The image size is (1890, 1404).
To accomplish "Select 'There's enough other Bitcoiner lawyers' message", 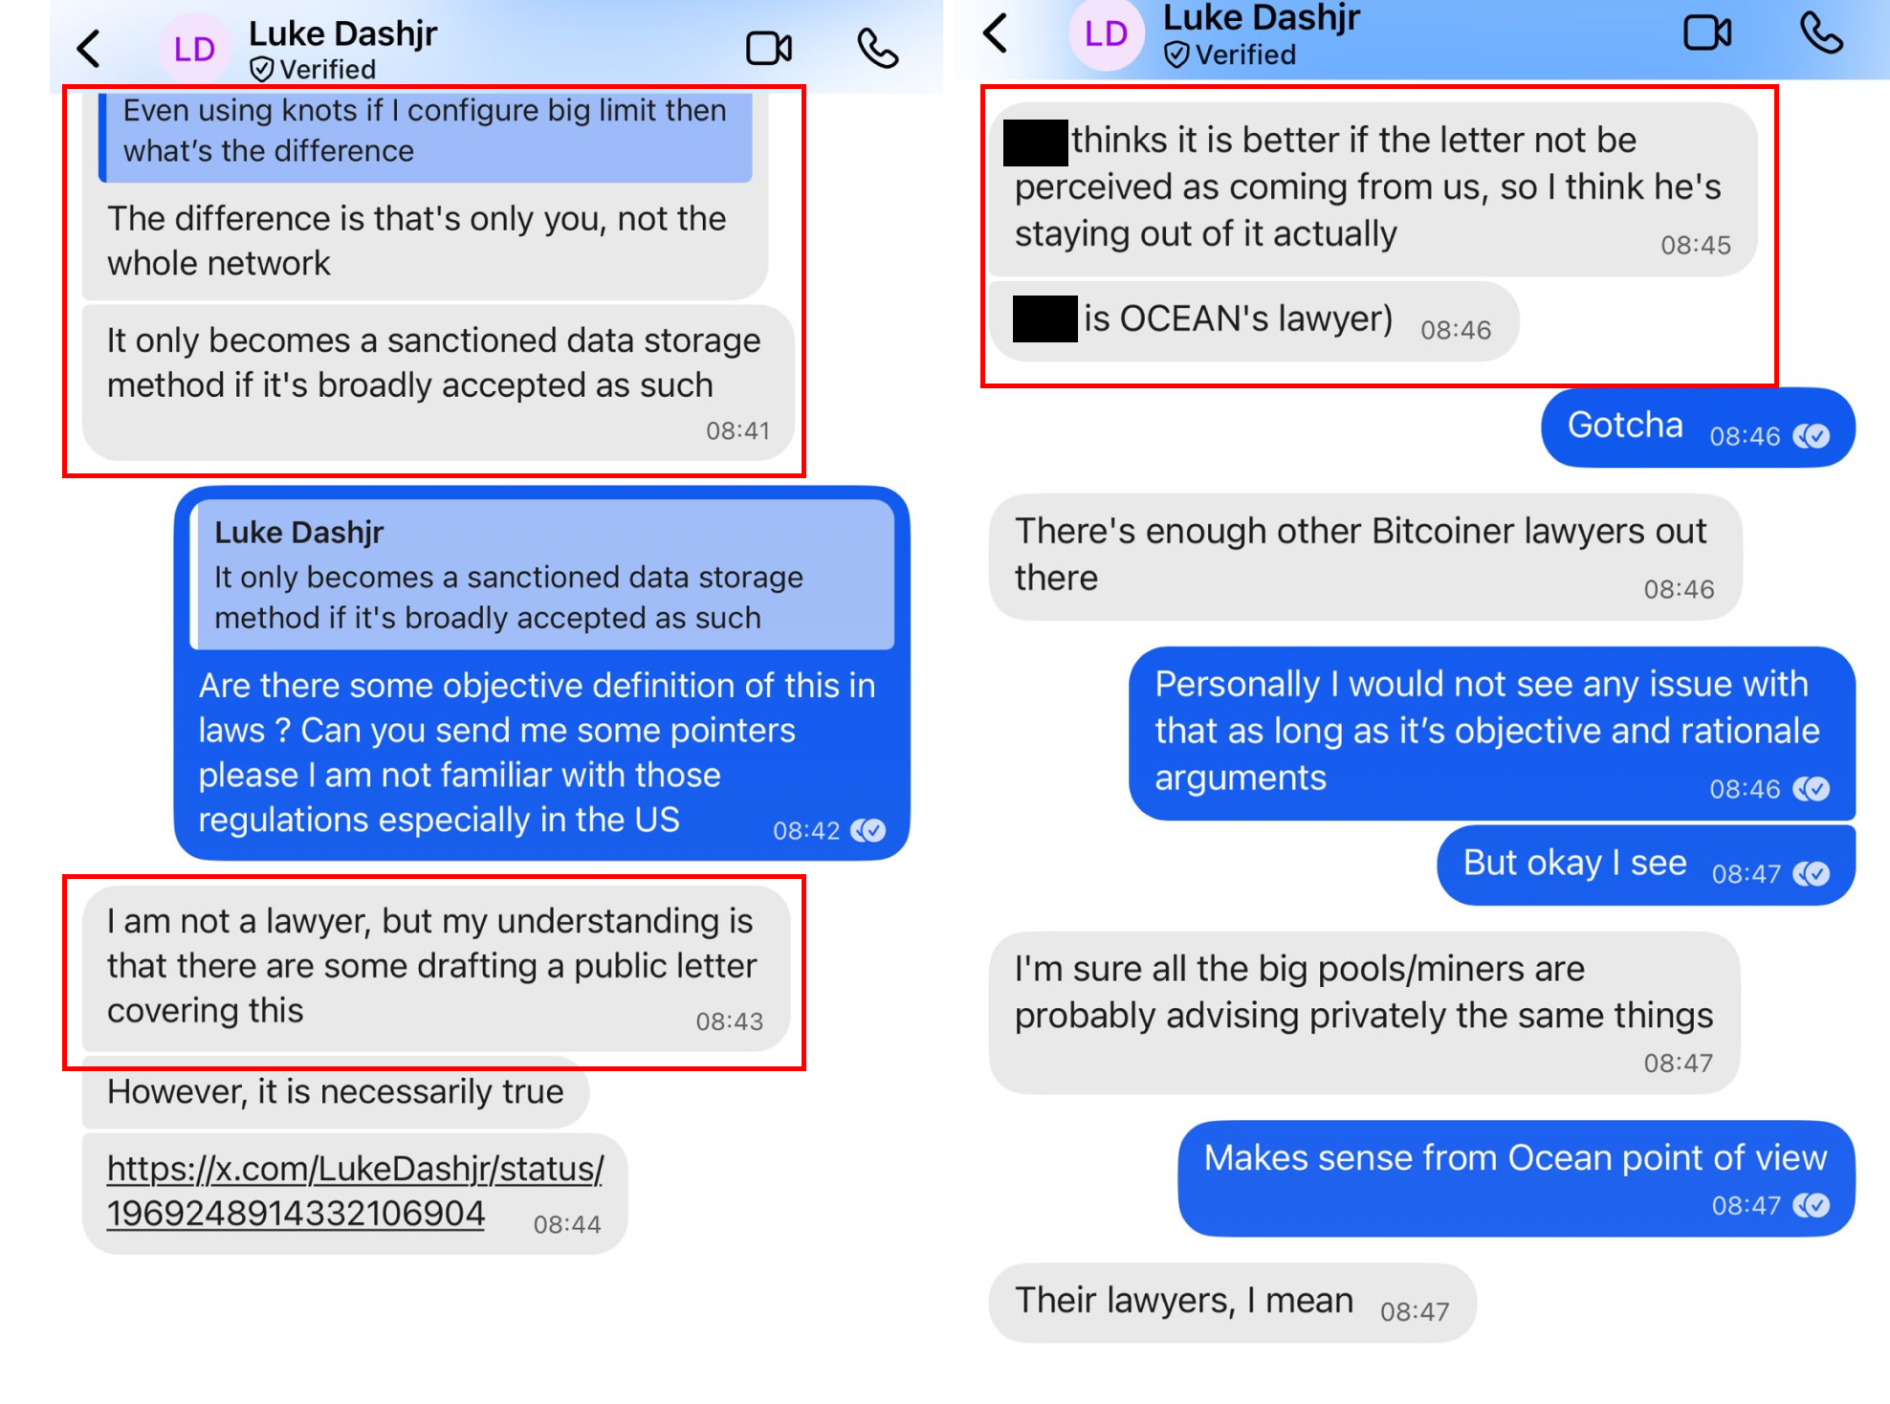I will coord(1365,557).
